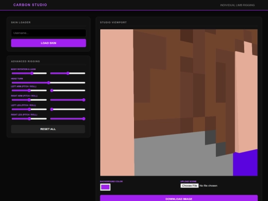Click the Right Arm pitch slider handle

pyautogui.click(x=29, y=100)
